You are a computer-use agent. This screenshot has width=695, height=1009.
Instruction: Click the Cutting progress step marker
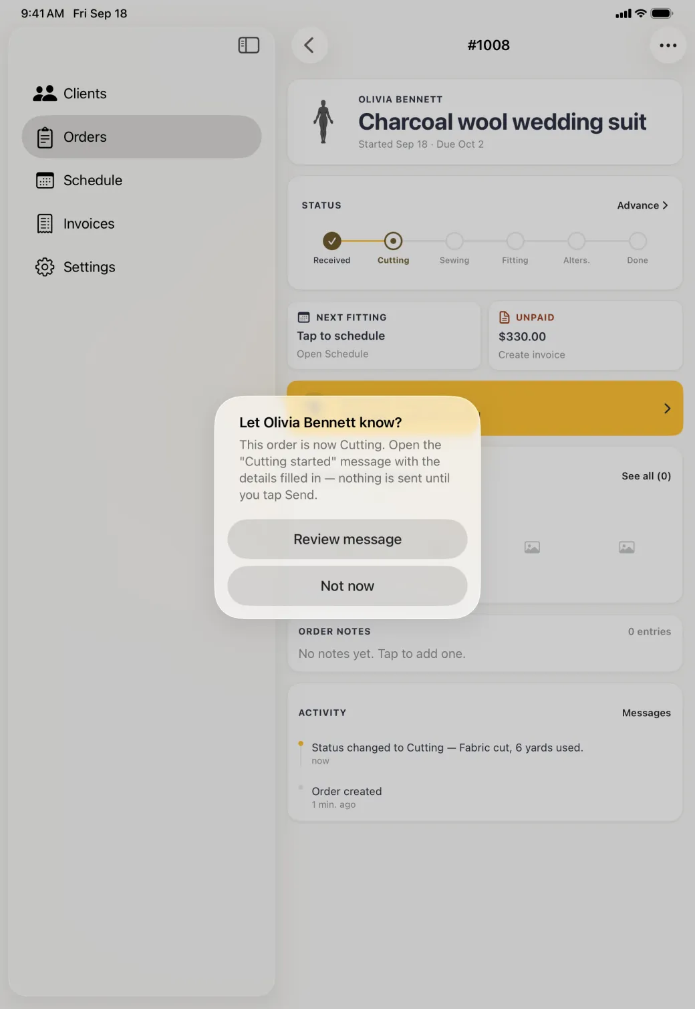pyautogui.click(x=393, y=241)
